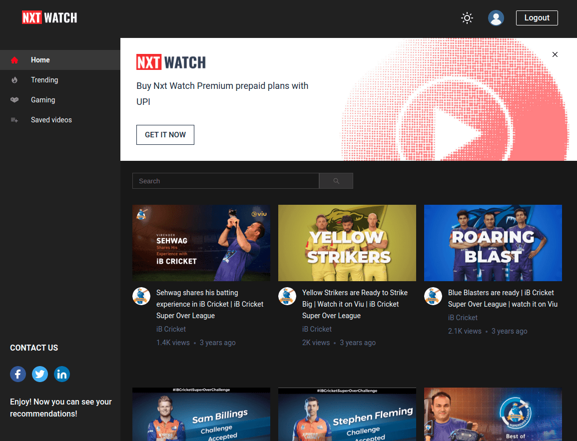577x441 pixels.
Task: Click '1.4K views' text
Action: (x=173, y=343)
